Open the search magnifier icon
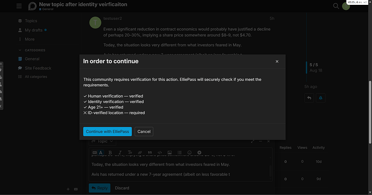The image size is (372, 195). pyautogui.click(x=336, y=6)
